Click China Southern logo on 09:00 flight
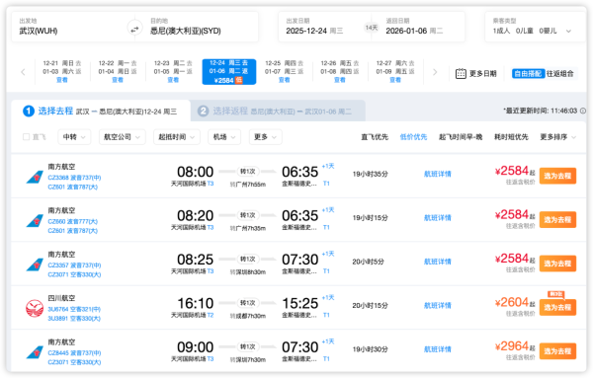Screen dimensions: 593x378 point(35,352)
